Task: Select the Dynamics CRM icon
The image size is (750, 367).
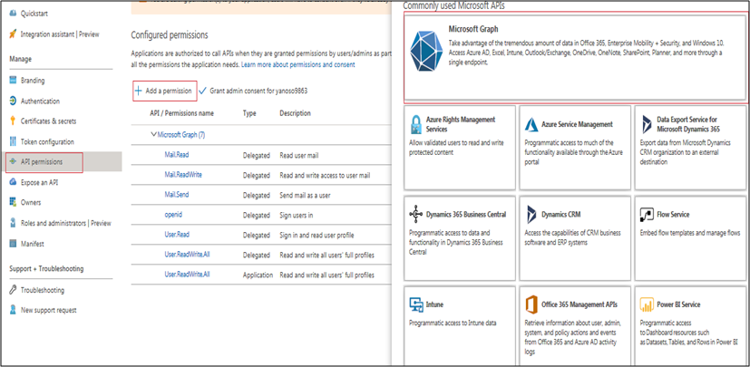Action: coord(530,214)
